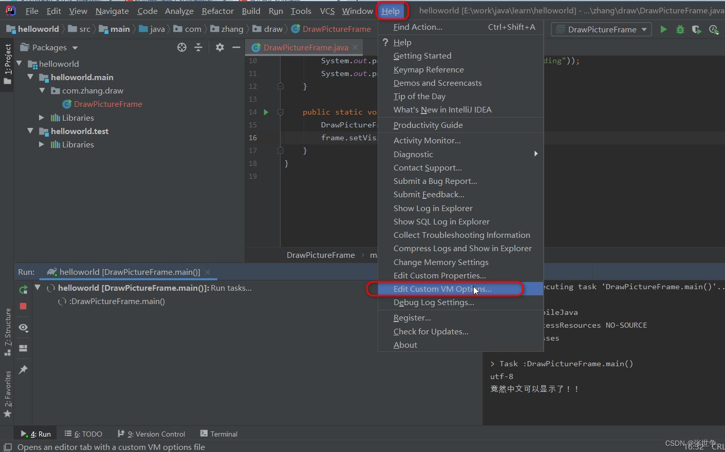Open the TODO tool window tab
The width and height of the screenshot is (725, 452).
pyautogui.click(x=83, y=434)
